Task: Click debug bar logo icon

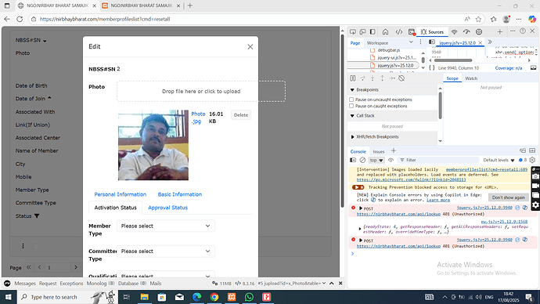Action: [7, 284]
